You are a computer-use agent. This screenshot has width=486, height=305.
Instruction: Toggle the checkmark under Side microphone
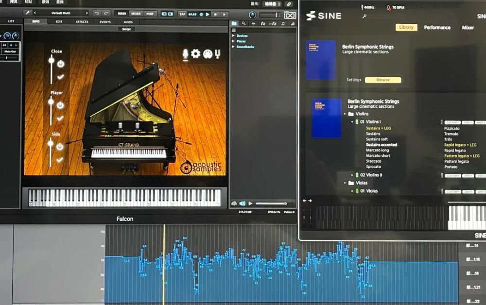click(x=60, y=160)
